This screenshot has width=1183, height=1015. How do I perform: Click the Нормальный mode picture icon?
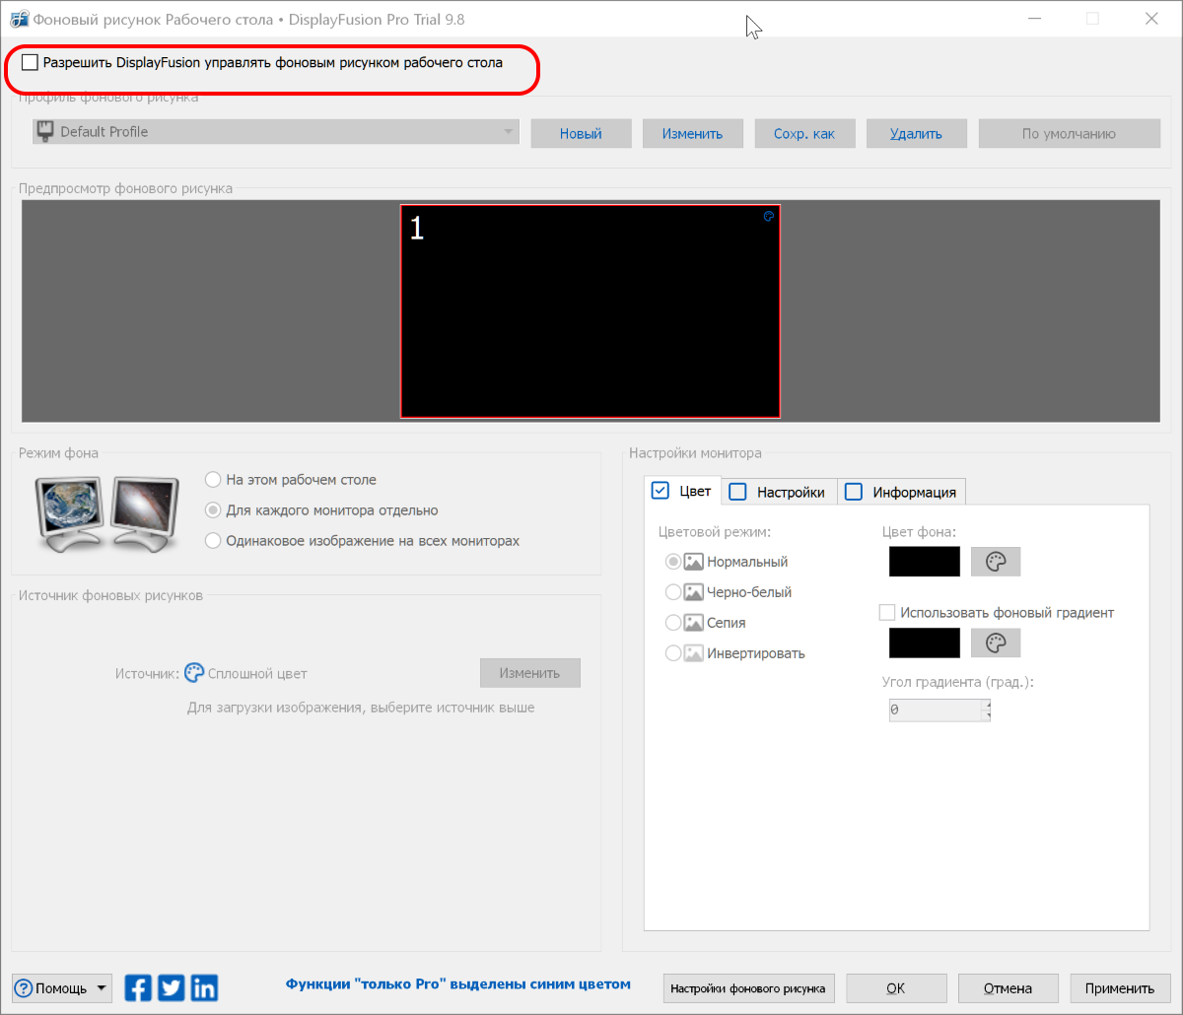[694, 562]
